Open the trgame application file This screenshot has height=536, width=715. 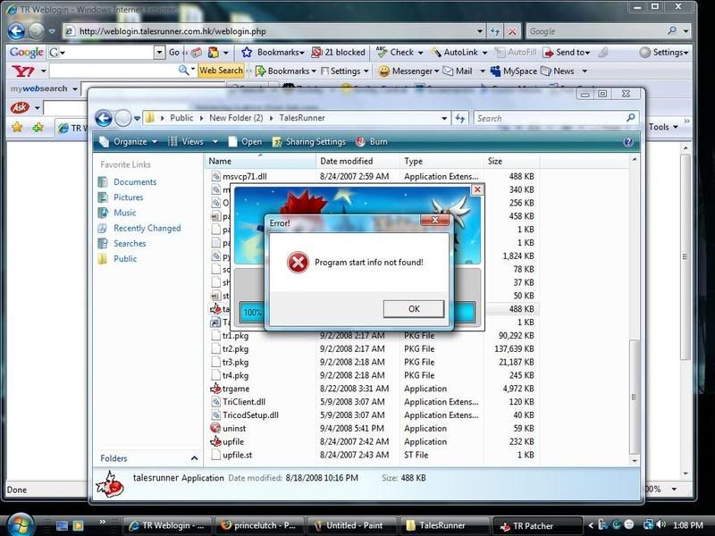[x=236, y=389]
